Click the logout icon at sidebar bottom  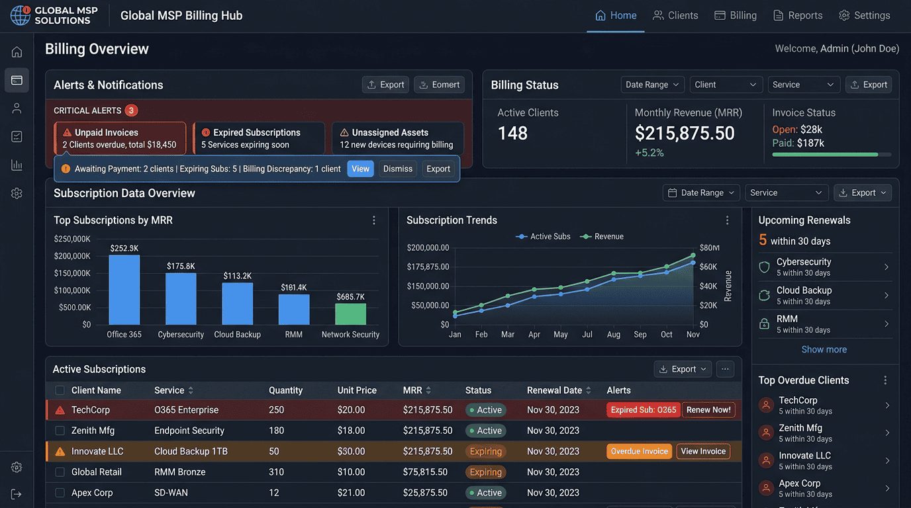(17, 494)
